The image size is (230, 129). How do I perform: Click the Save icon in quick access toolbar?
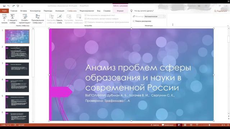4,6
